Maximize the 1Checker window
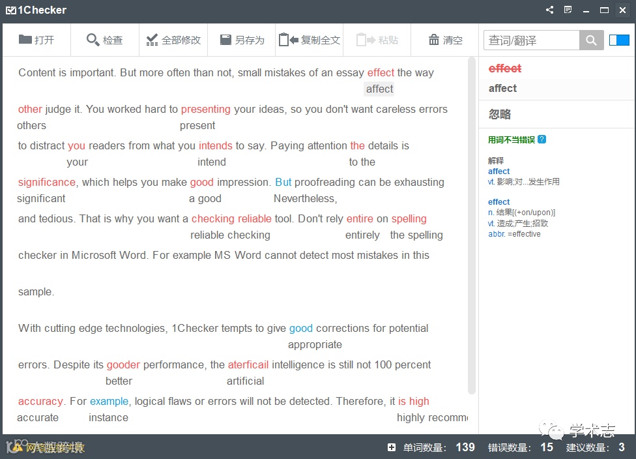 604,10
